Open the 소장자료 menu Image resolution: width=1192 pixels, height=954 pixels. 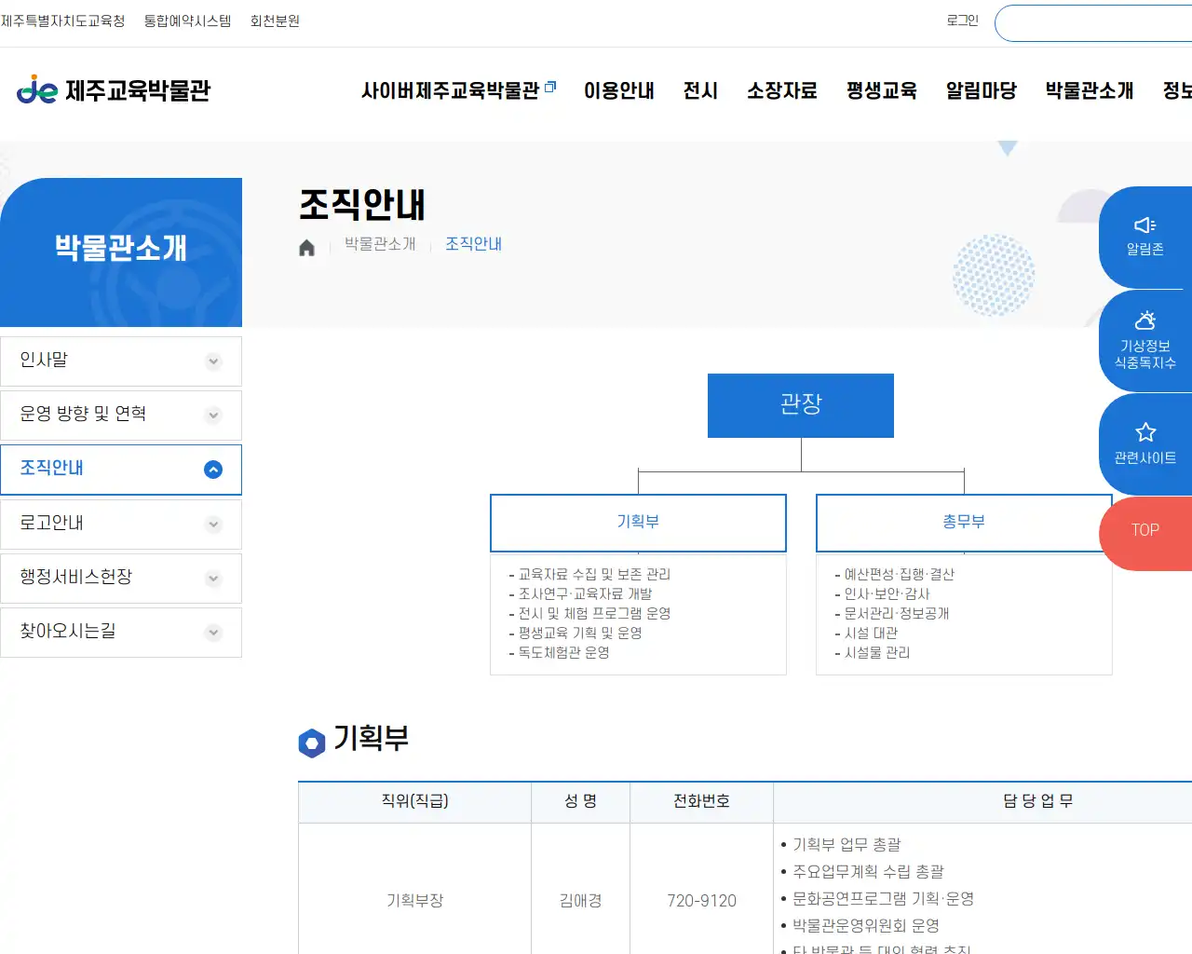tap(782, 90)
